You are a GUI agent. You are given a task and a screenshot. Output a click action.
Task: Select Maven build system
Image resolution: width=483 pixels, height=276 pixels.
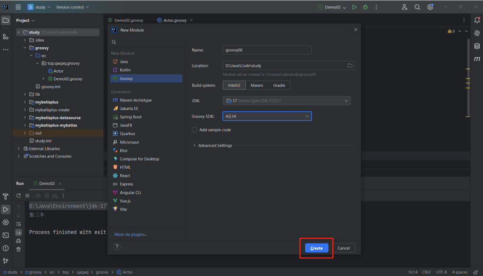click(257, 85)
